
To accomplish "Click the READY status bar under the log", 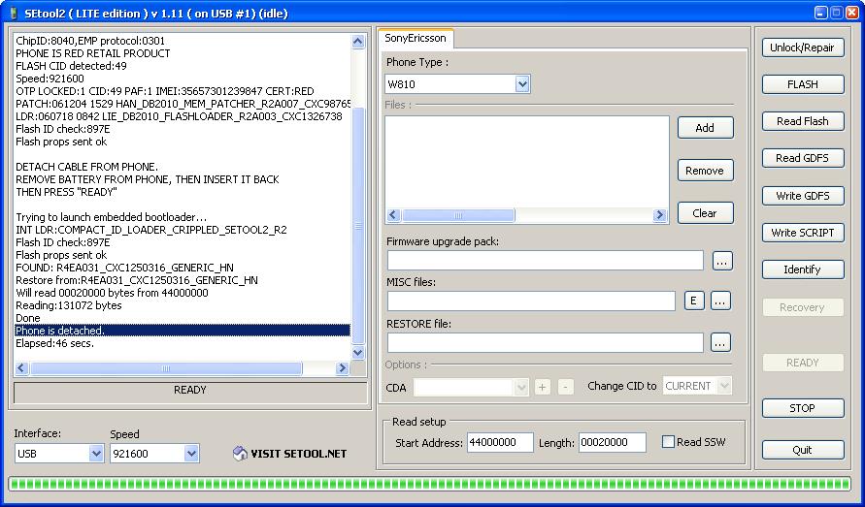I will coord(190,393).
